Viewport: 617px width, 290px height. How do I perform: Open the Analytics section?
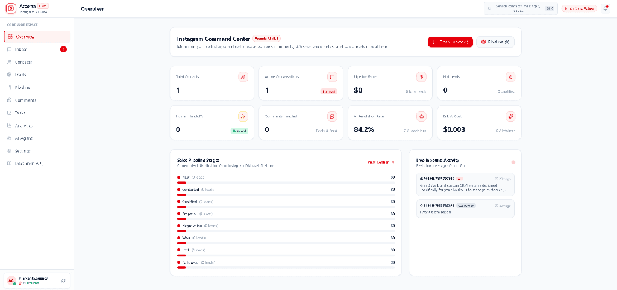click(37, 125)
